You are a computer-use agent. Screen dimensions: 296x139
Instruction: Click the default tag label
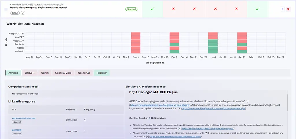(14, 13)
